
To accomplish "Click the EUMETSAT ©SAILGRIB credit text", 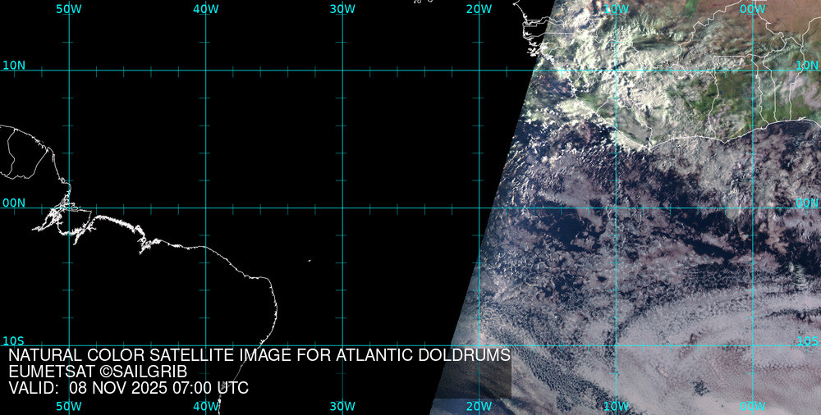I will [x=99, y=372].
